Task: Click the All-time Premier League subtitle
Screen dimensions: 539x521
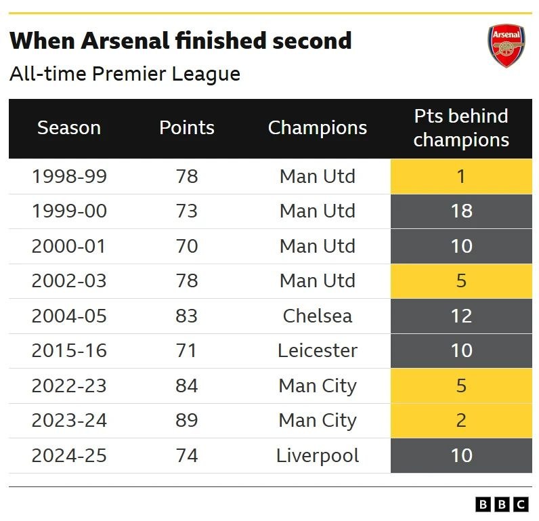Action: 125,73
